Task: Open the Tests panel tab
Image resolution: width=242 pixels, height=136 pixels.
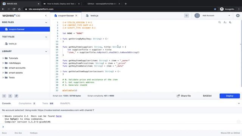Action: point(48,103)
